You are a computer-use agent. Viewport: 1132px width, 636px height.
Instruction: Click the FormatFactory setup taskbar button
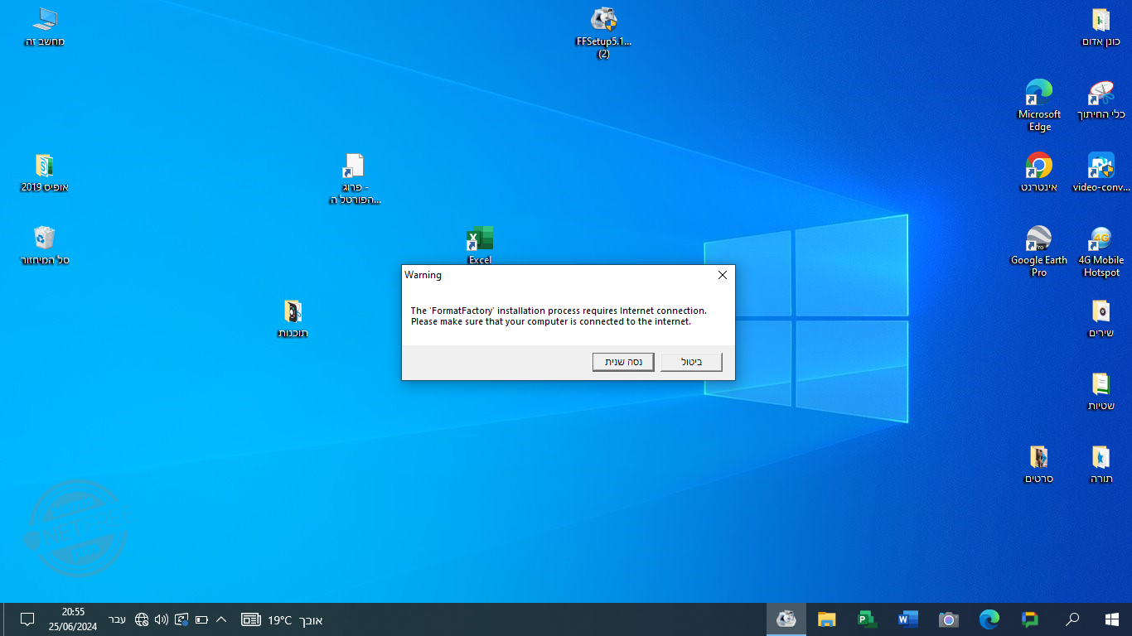point(786,619)
